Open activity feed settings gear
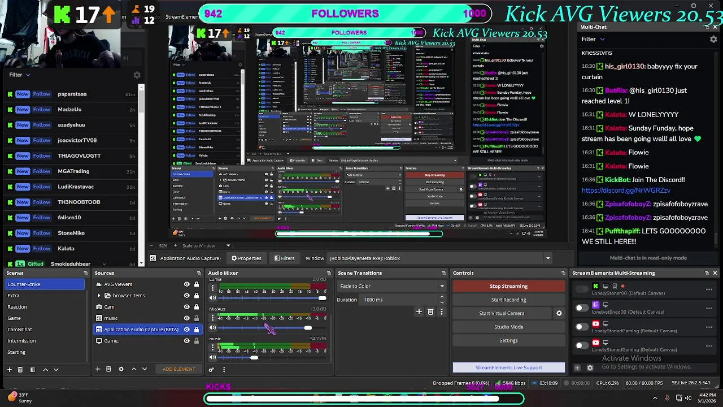 click(137, 75)
